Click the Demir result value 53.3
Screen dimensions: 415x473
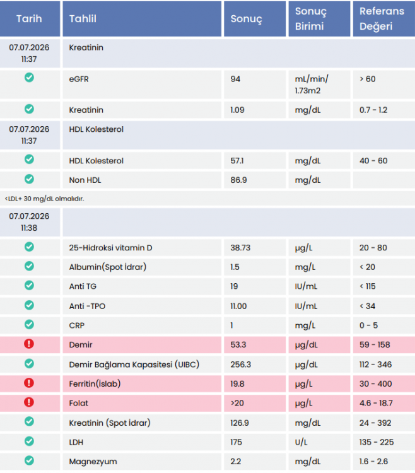(238, 345)
